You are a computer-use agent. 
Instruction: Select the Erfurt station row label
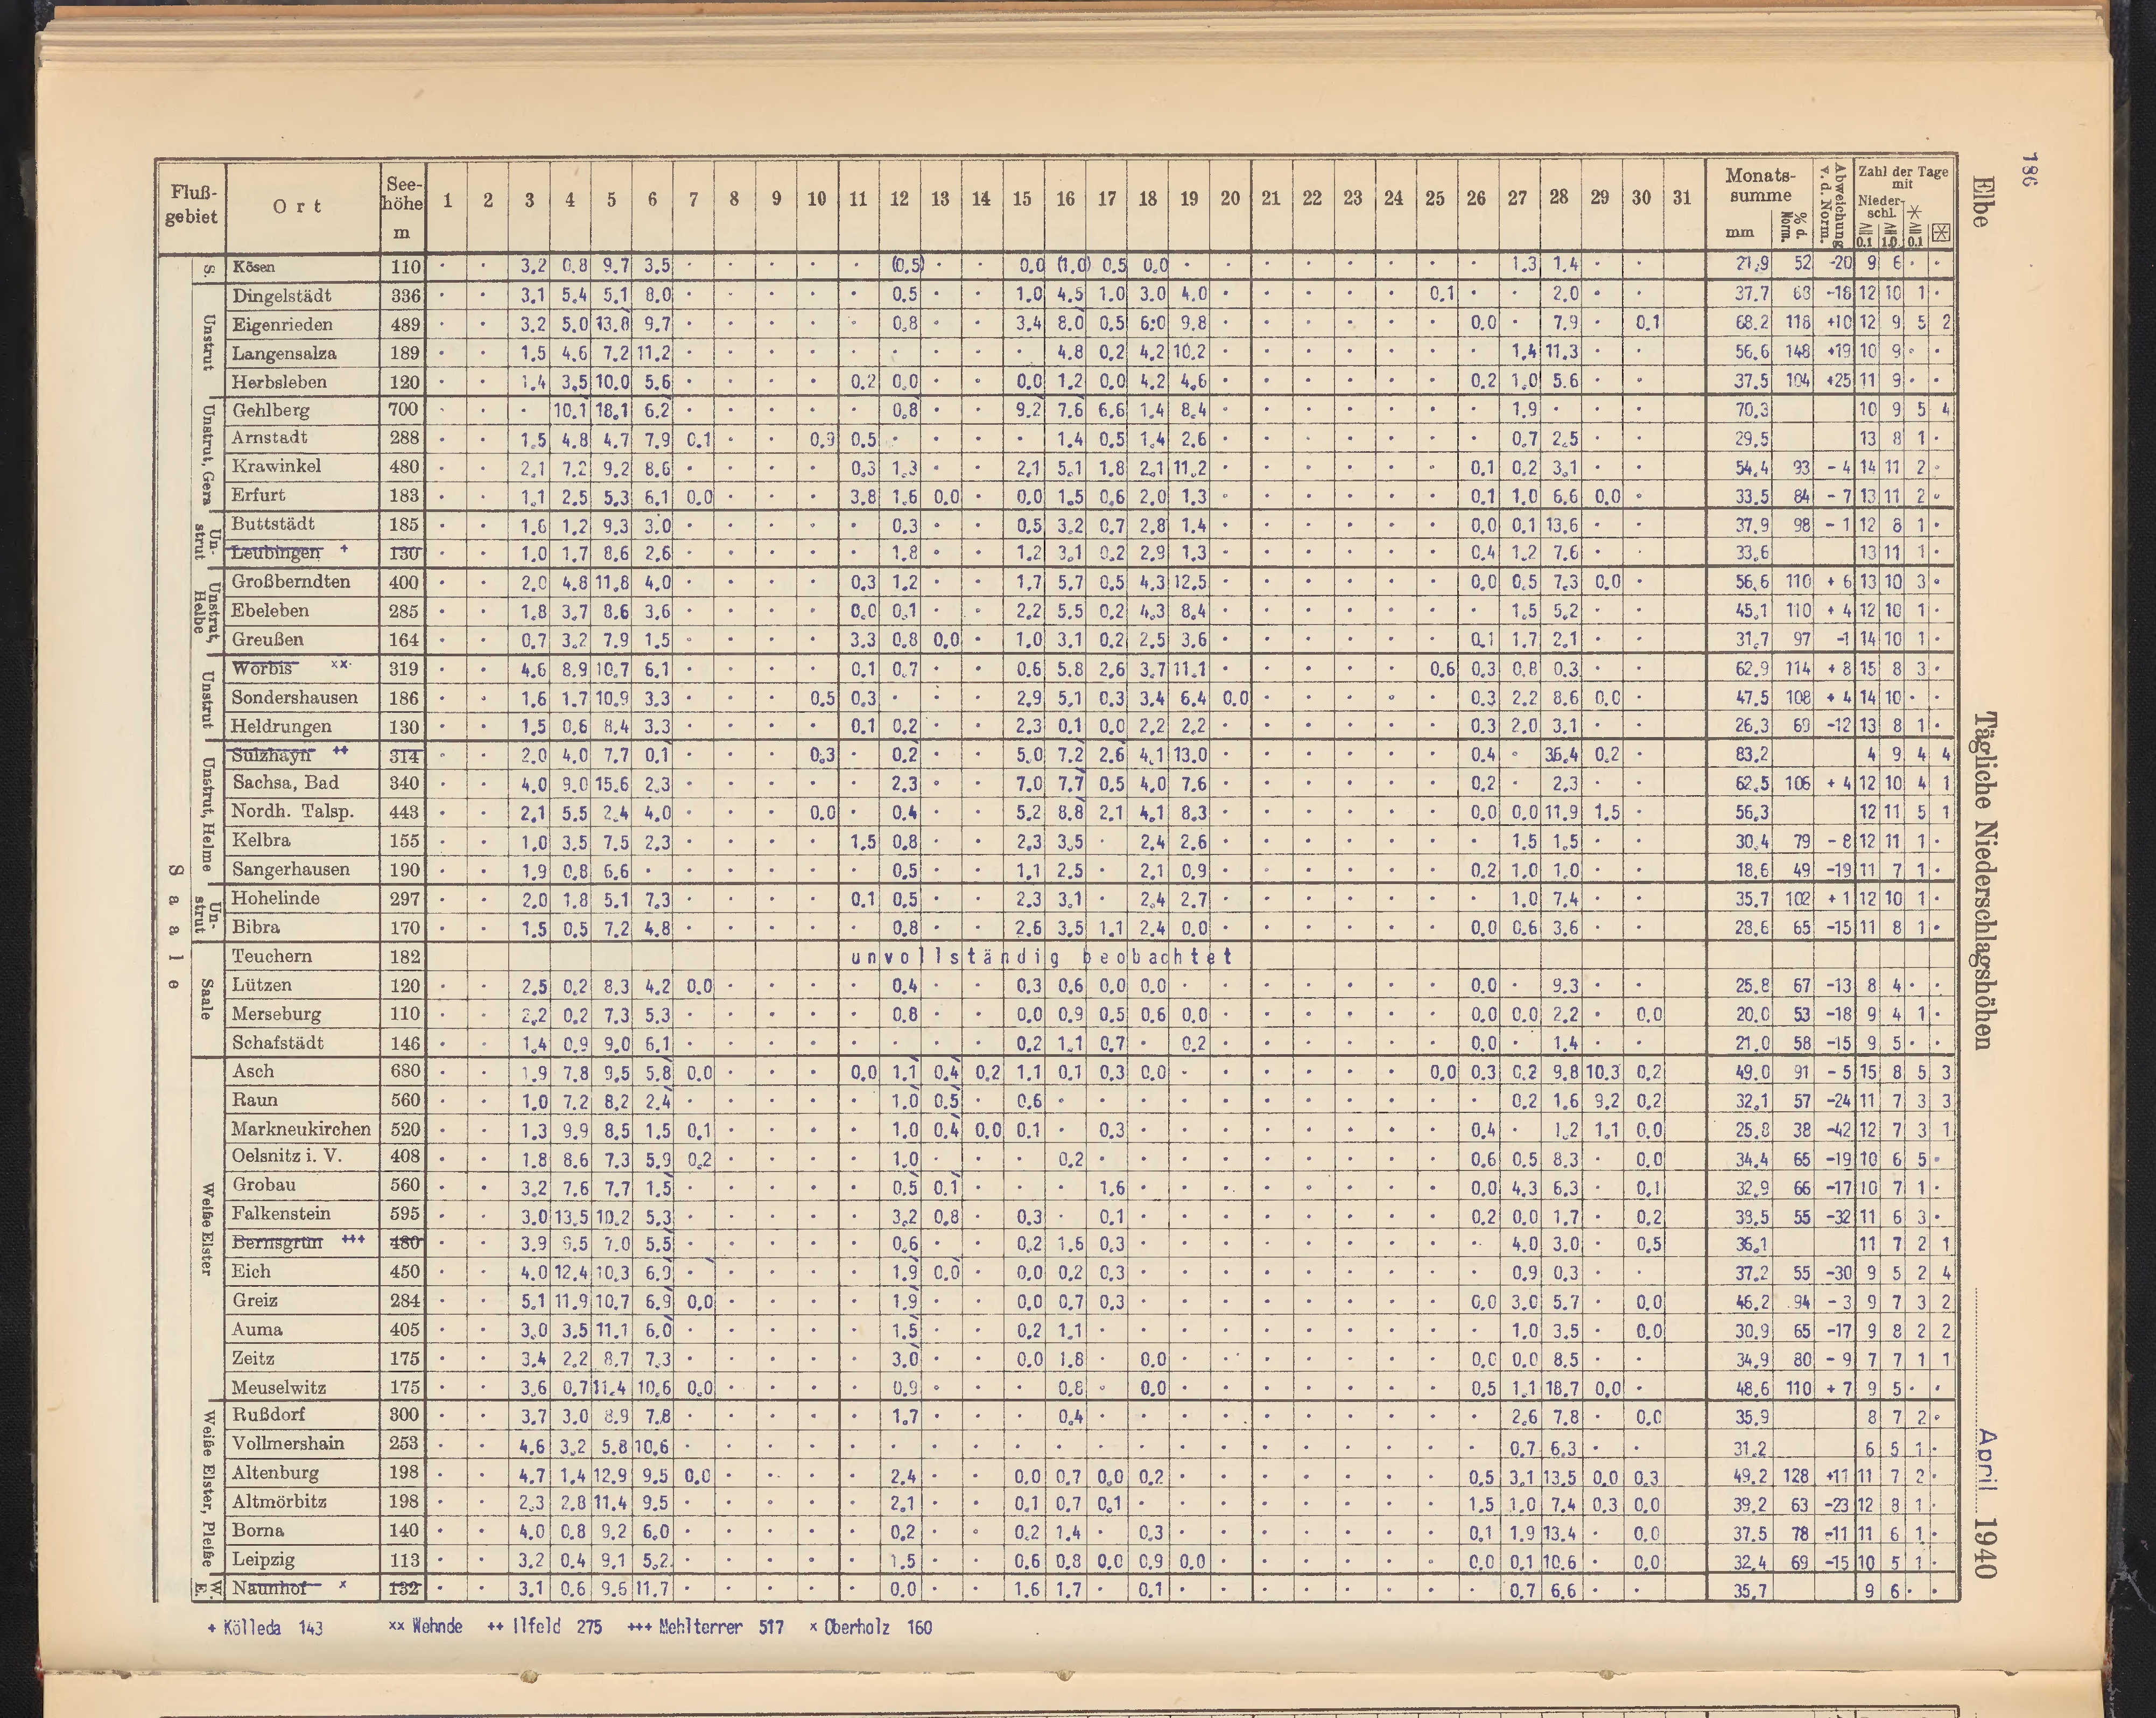[x=258, y=495]
